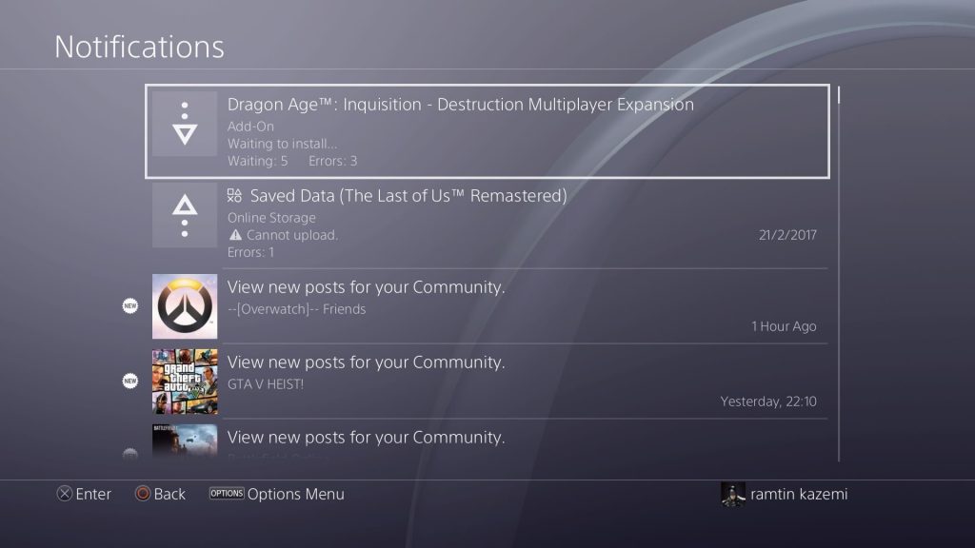Open the Grand Theft Auto community thumbnail

click(185, 382)
